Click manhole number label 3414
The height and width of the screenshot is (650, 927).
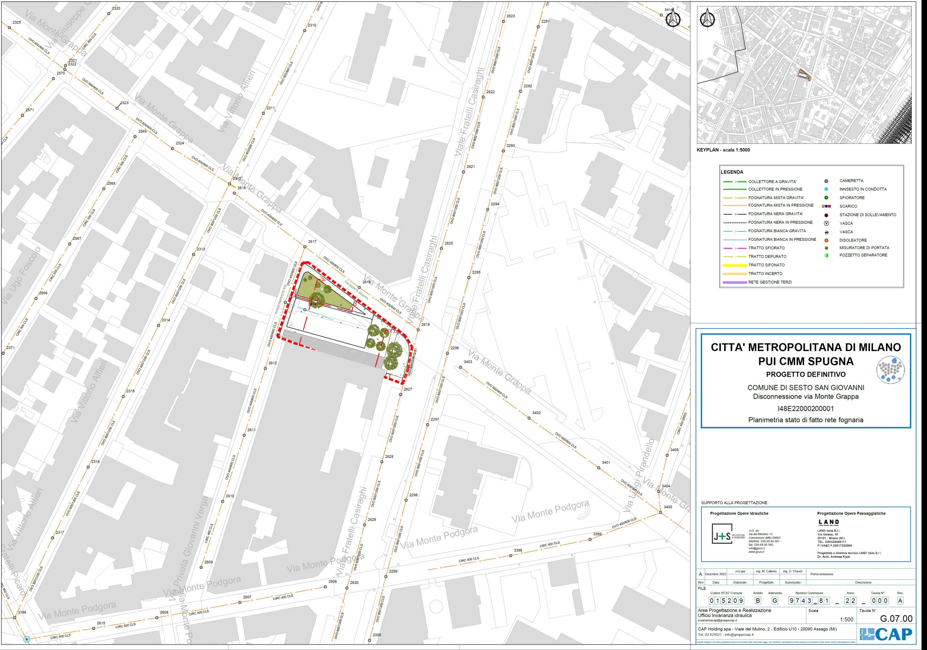tap(668, 10)
